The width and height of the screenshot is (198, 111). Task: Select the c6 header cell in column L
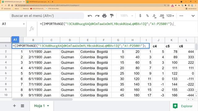pos(186,46)
